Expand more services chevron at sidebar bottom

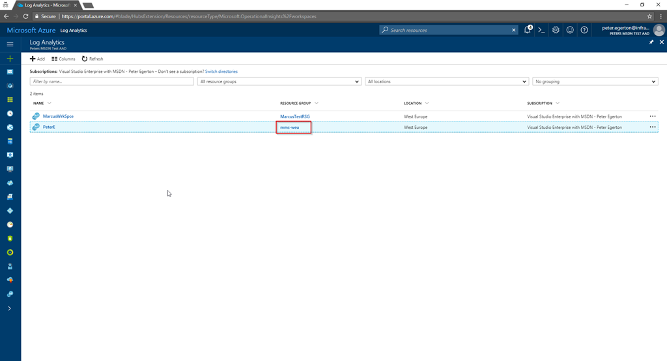pos(10,308)
